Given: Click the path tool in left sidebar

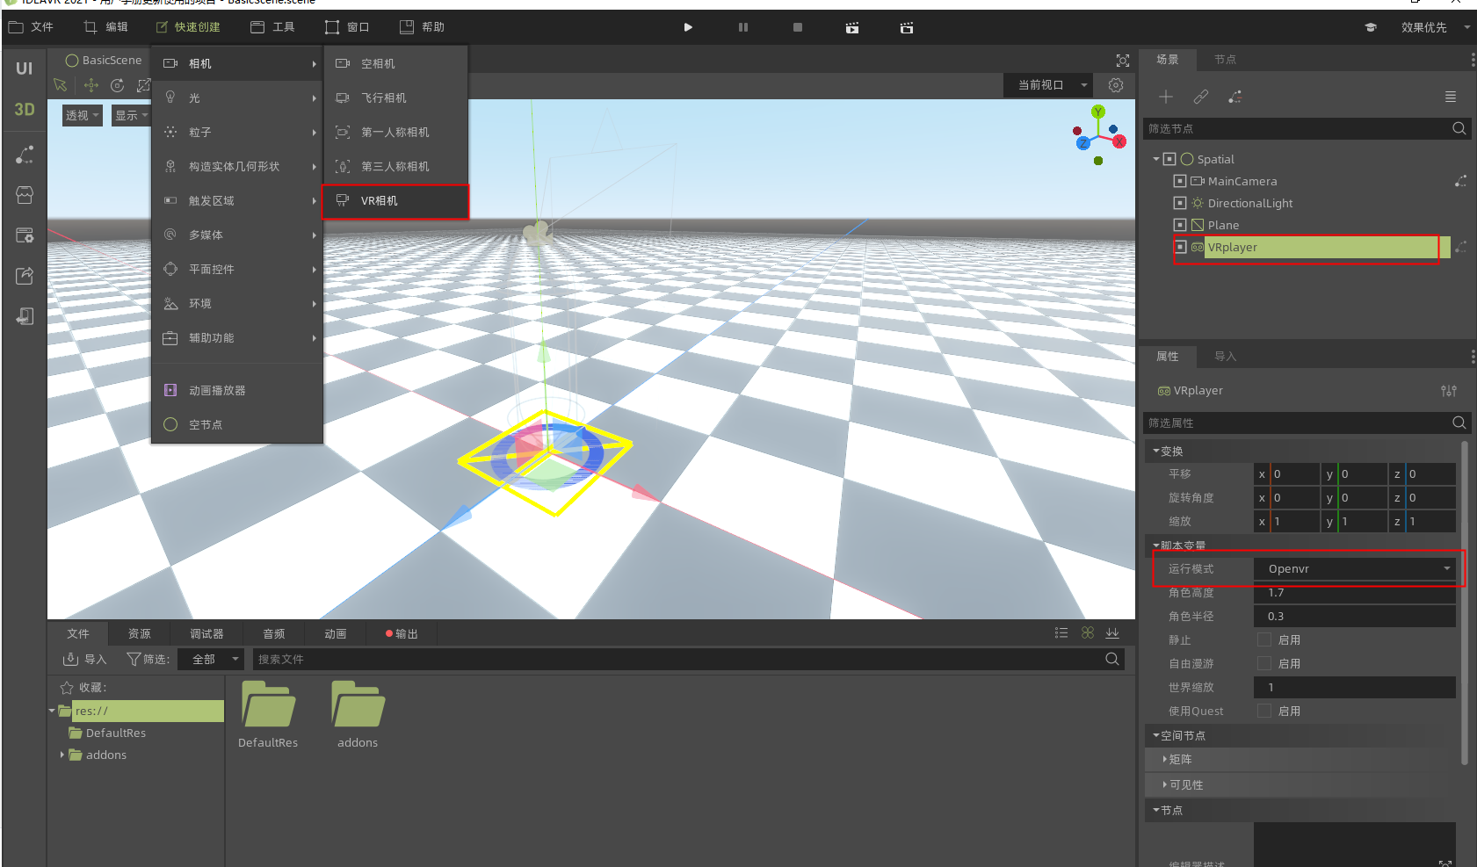Looking at the screenshot, I should click(25, 155).
